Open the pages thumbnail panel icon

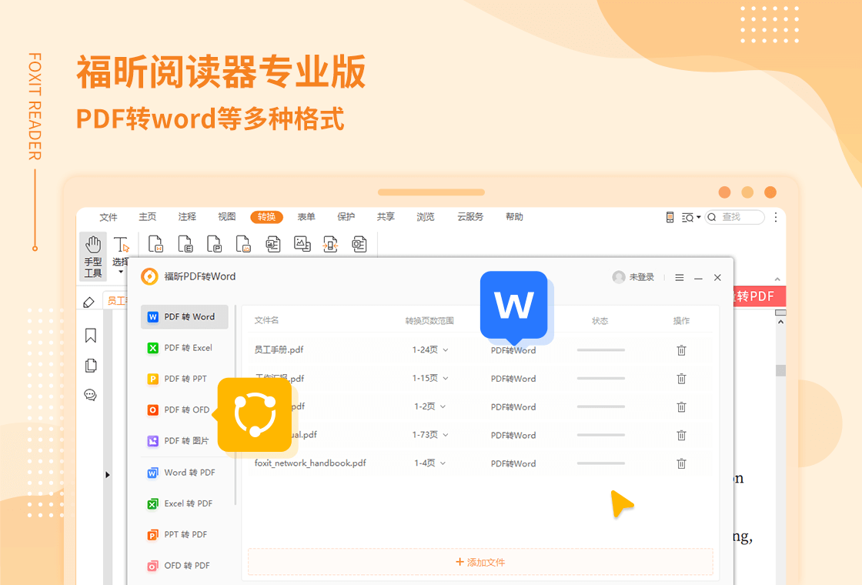(x=91, y=366)
